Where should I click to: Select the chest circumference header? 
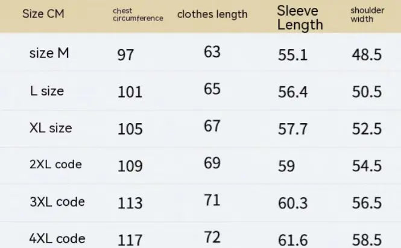(x=138, y=14)
